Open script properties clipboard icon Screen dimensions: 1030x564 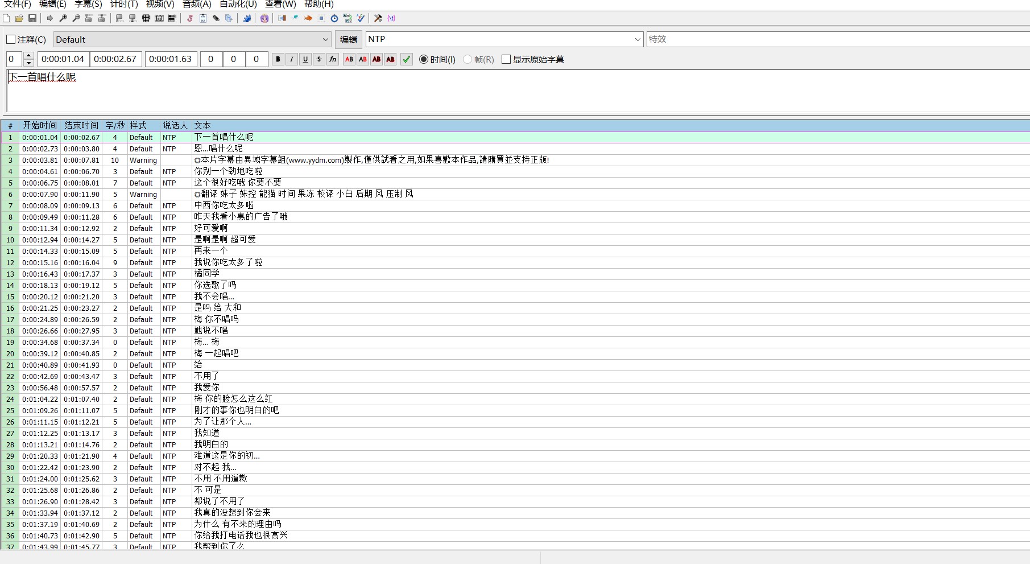tap(203, 18)
